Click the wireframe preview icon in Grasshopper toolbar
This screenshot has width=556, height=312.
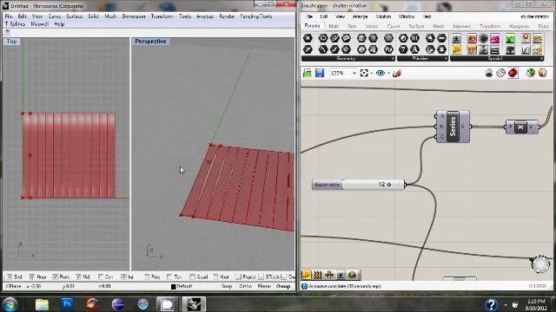[x=500, y=73]
